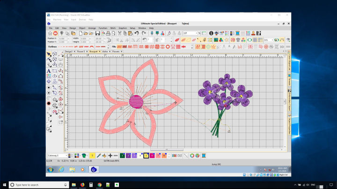This screenshot has height=189, width=337.
Task: Toggle the first zigzag satin fill type
Action: pos(119,47)
